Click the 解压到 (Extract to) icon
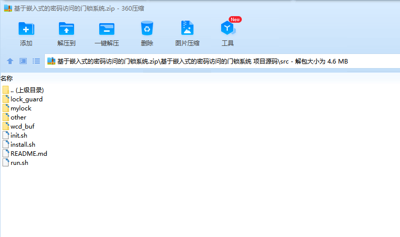 pos(66,29)
